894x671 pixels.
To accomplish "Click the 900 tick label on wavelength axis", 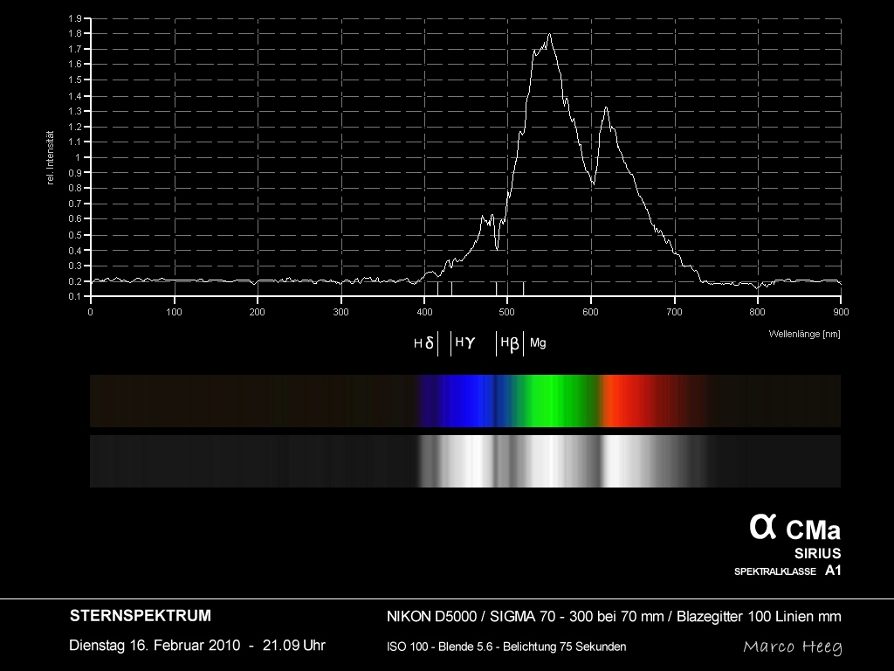I will click(x=839, y=312).
